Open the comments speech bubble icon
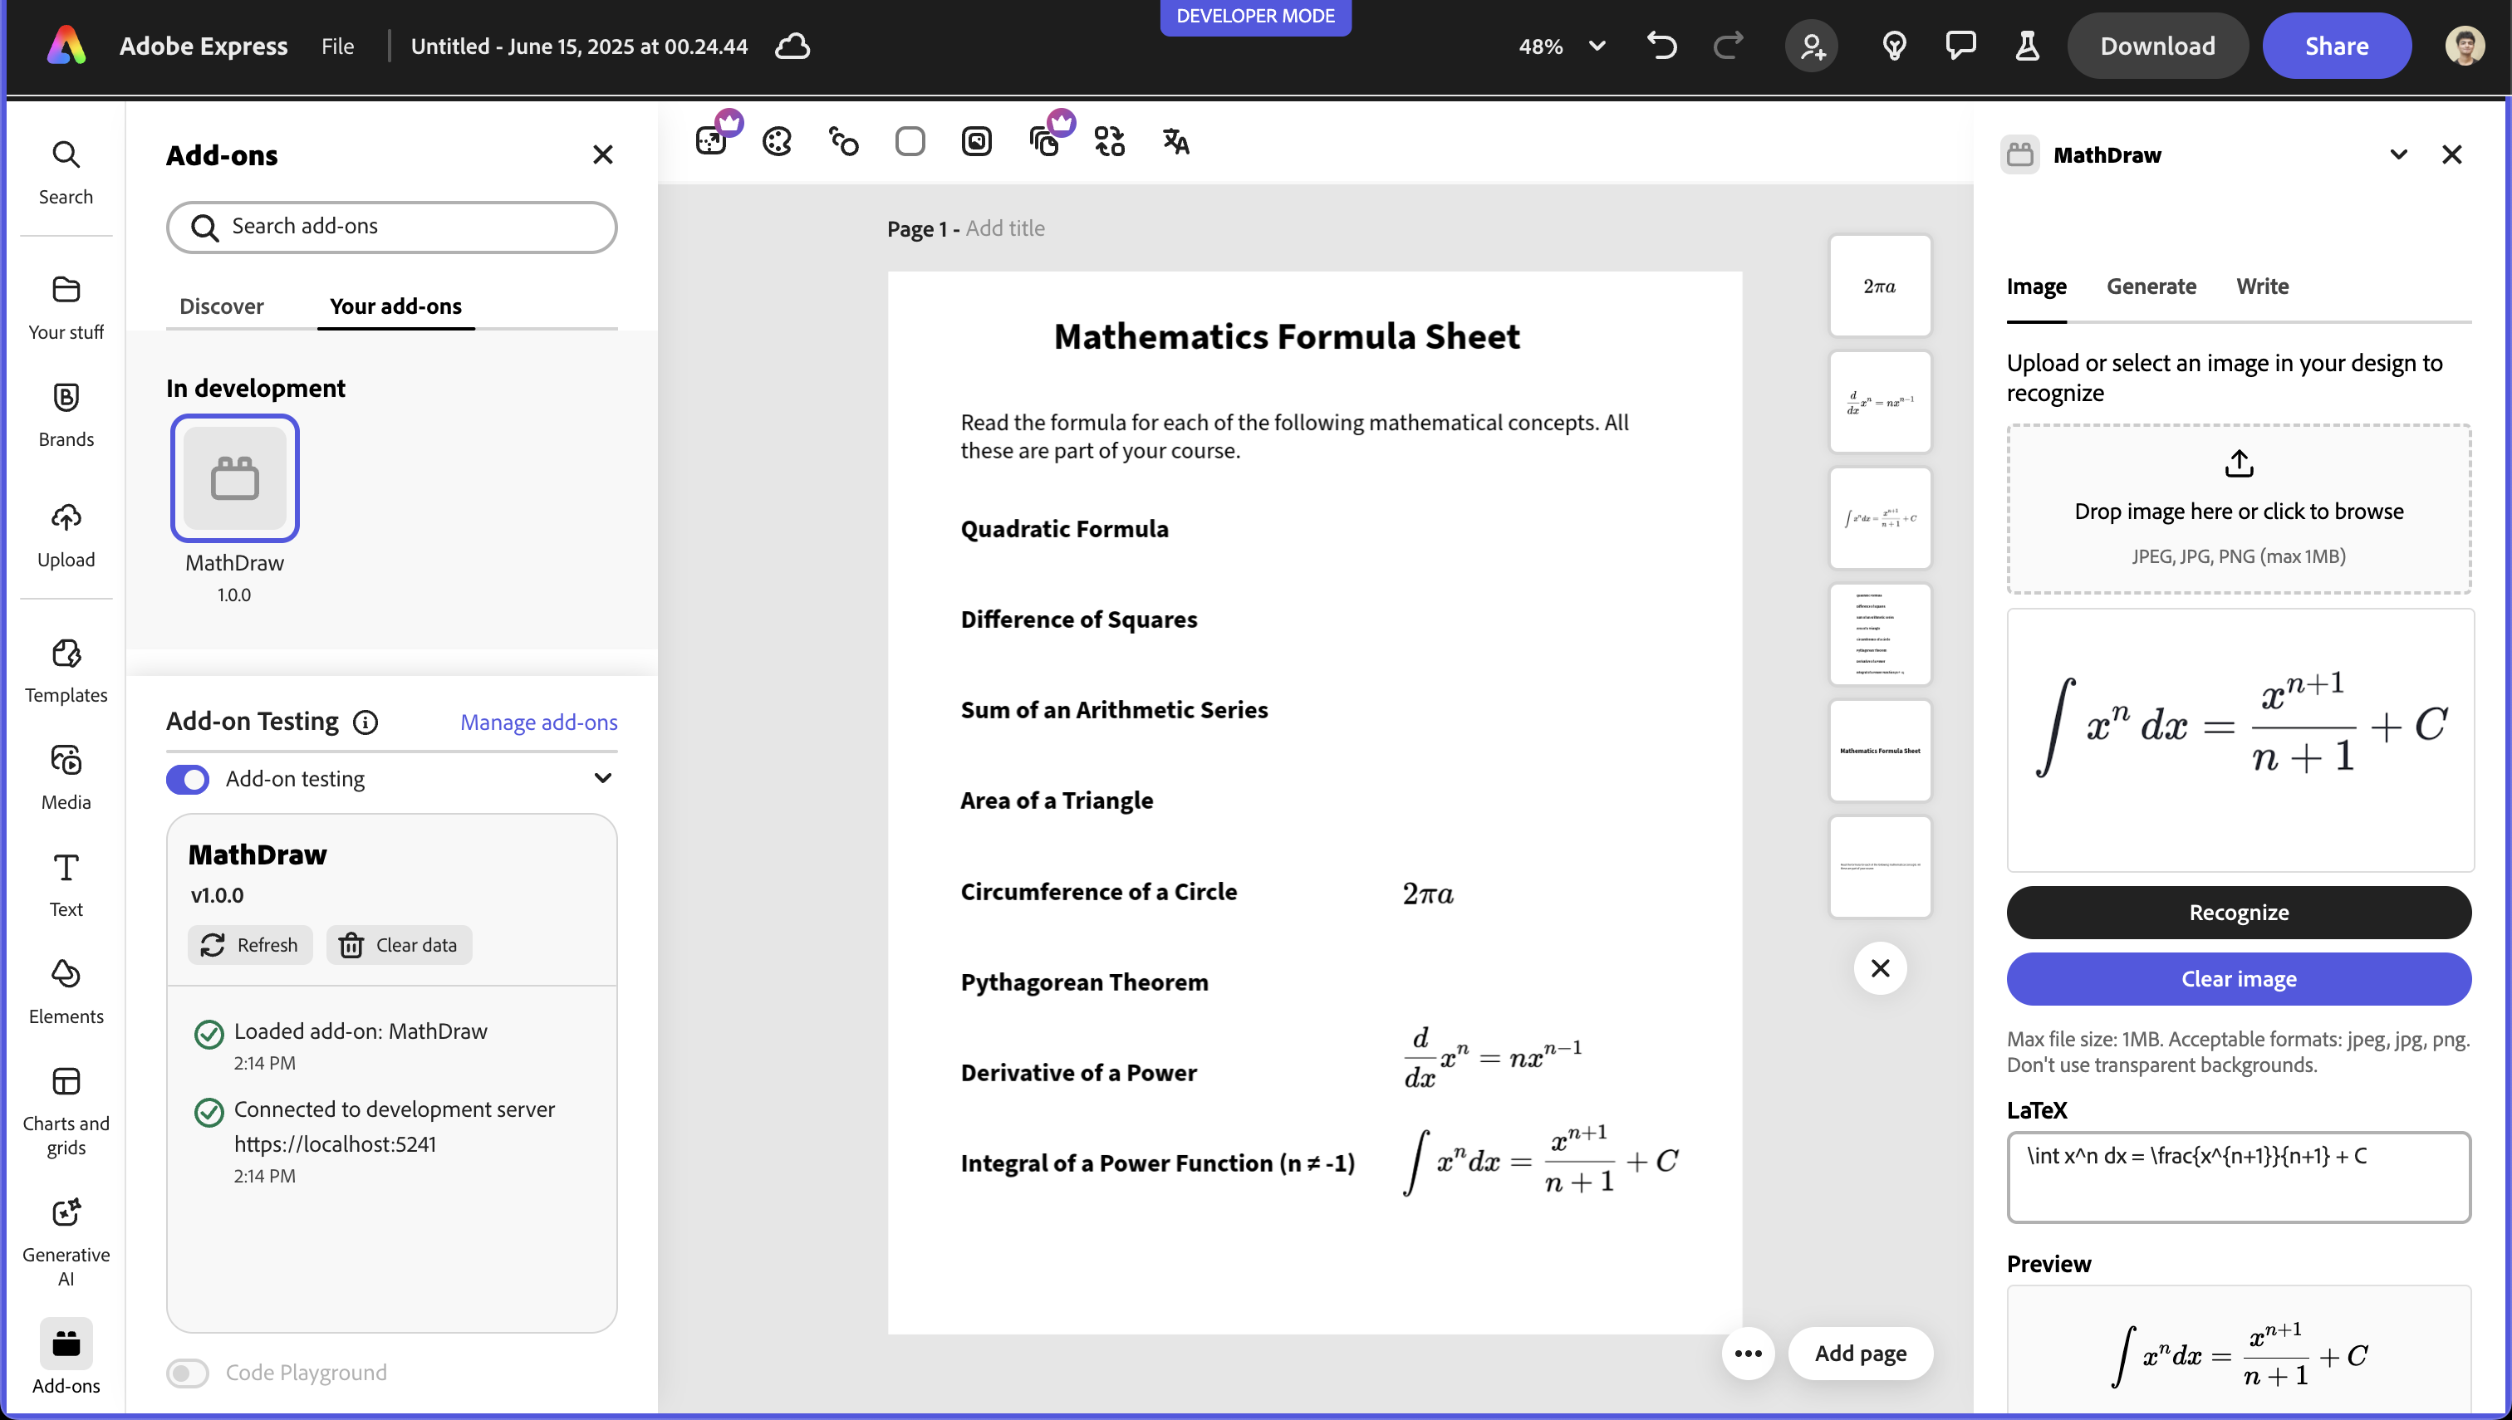 point(1960,46)
